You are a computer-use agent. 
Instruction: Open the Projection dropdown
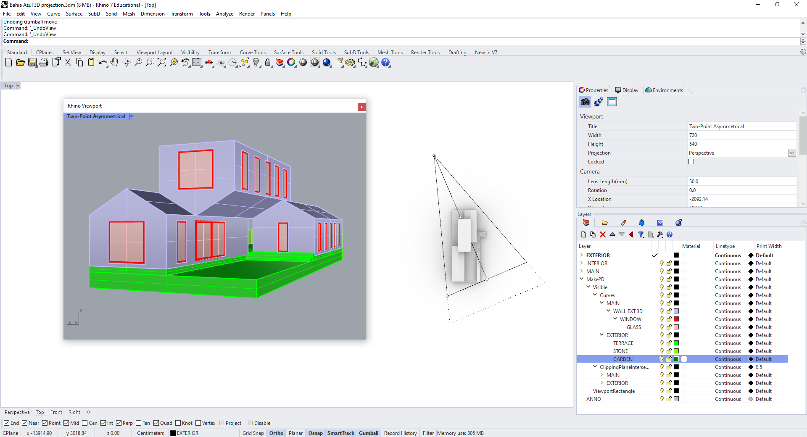coord(792,153)
